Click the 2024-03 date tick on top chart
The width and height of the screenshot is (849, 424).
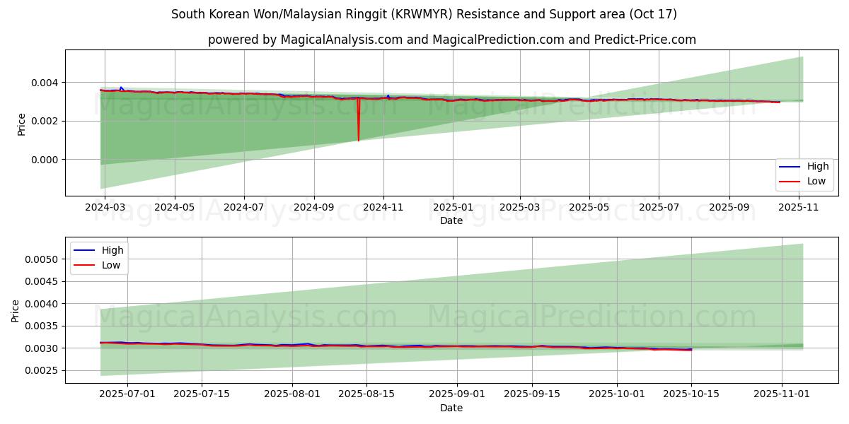point(105,208)
